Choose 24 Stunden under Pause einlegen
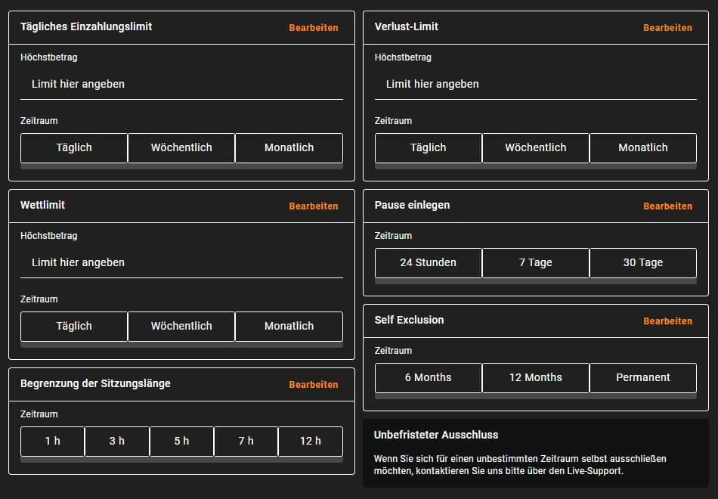Image resolution: width=718 pixels, height=499 pixels. pyautogui.click(x=428, y=262)
